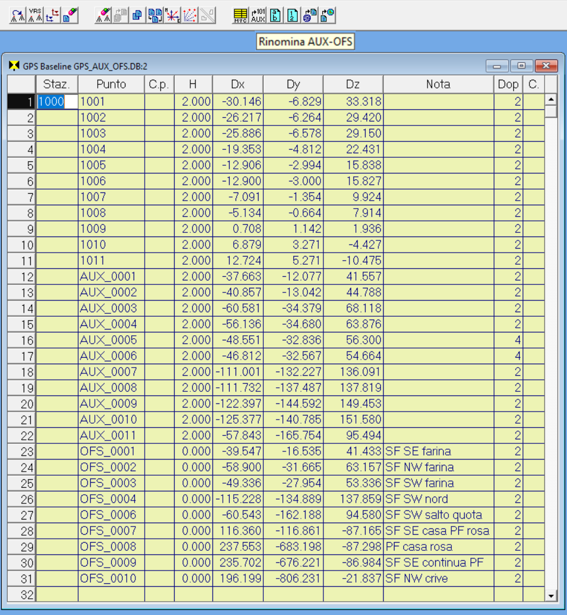The height and width of the screenshot is (615, 567).
Task: Click the merge documents arrows icon
Action: point(154,15)
